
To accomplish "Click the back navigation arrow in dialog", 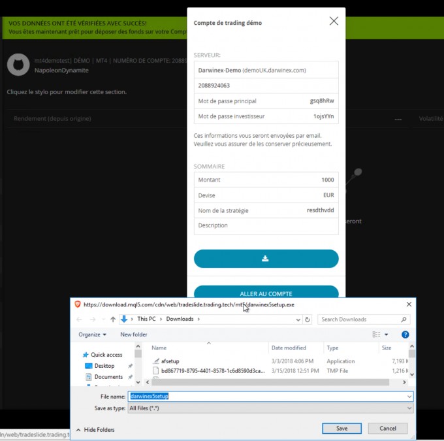I will [79, 319].
